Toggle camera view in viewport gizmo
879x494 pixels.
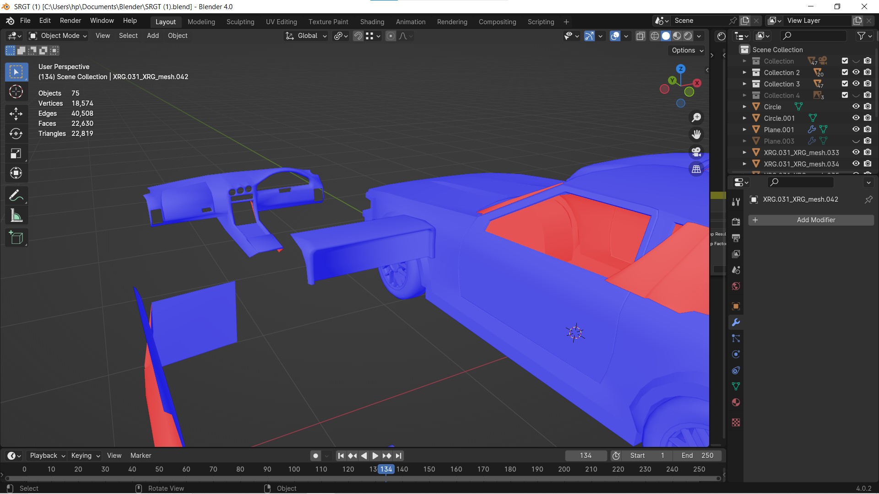pyautogui.click(x=696, y=151)
